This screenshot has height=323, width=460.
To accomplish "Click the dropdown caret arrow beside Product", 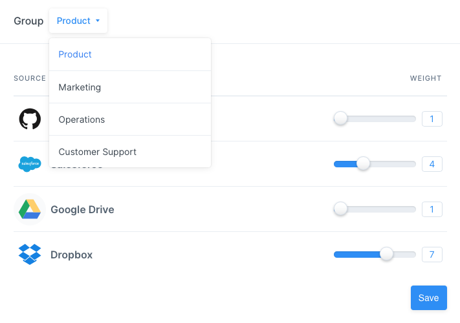I will tap(98, 21).
